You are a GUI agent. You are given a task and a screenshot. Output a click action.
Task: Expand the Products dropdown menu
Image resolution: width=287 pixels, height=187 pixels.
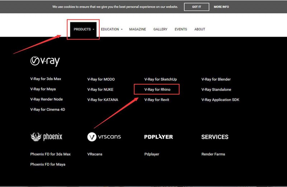(x=84, y=29)
